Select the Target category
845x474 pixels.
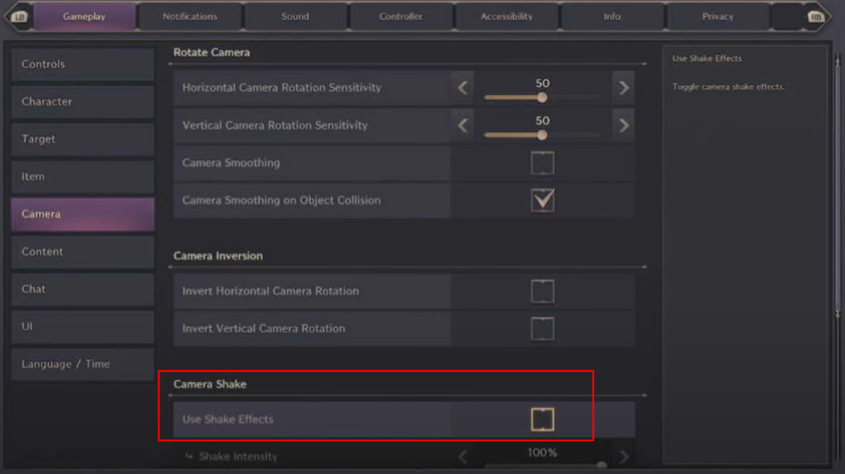[83, 139]
